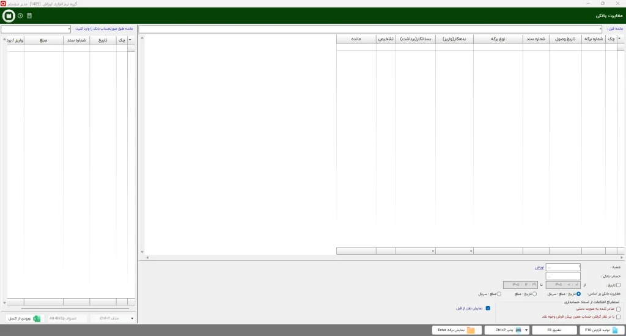The height and width of the screenshot is (336, 626).
Task: Enable the تاریخ date filter checkbox
Action: 619,285
